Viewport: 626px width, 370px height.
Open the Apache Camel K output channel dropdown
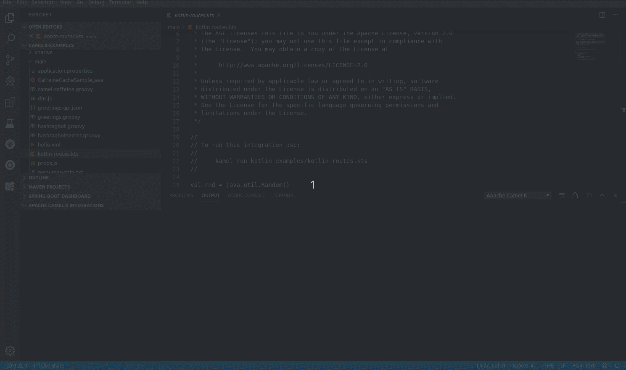(x=517, y=195)
